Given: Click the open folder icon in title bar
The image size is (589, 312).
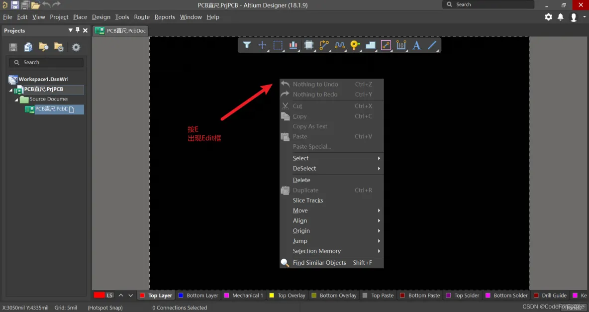Looking at the screenshot, I should 35,4.
